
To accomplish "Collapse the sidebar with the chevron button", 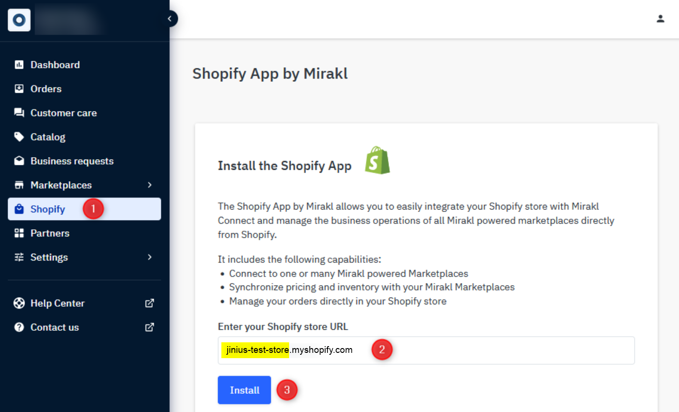I will pos(170,19).
